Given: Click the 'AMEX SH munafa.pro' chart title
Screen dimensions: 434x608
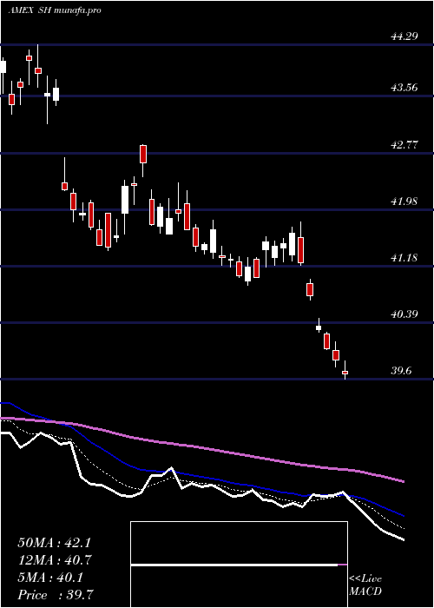Looking at the screenshot, I should (x=55, y=10).
